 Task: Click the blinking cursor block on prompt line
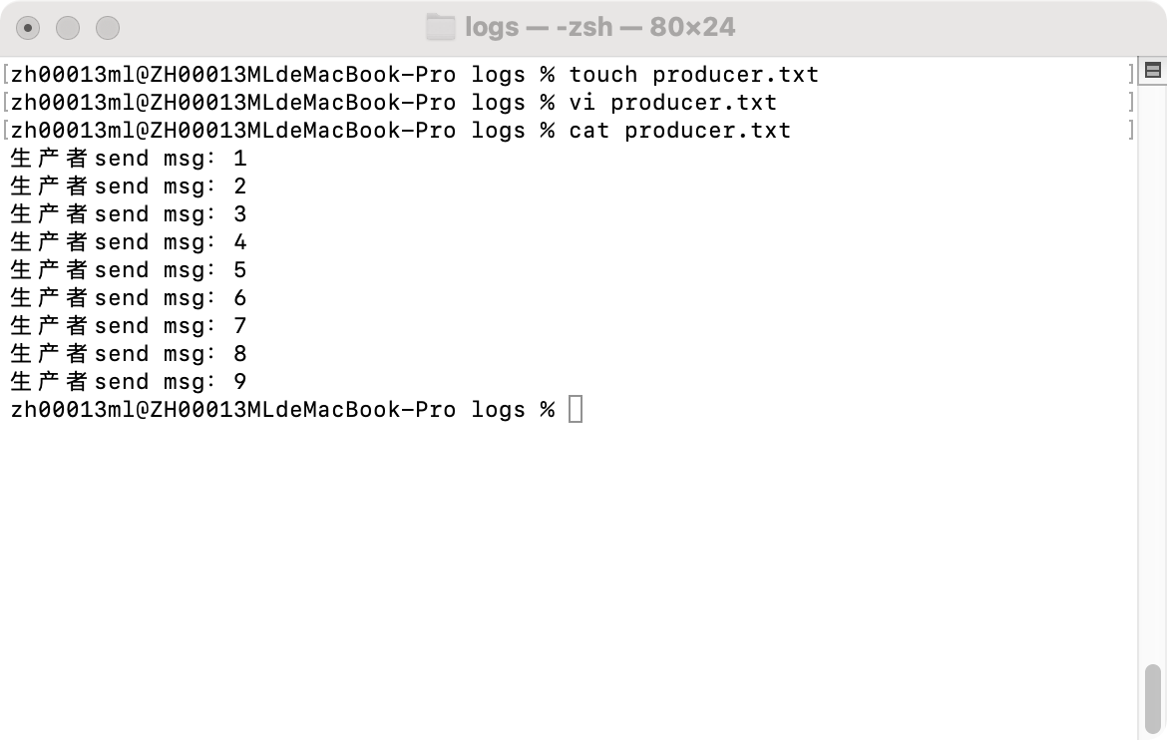click(x=575, y=409)
